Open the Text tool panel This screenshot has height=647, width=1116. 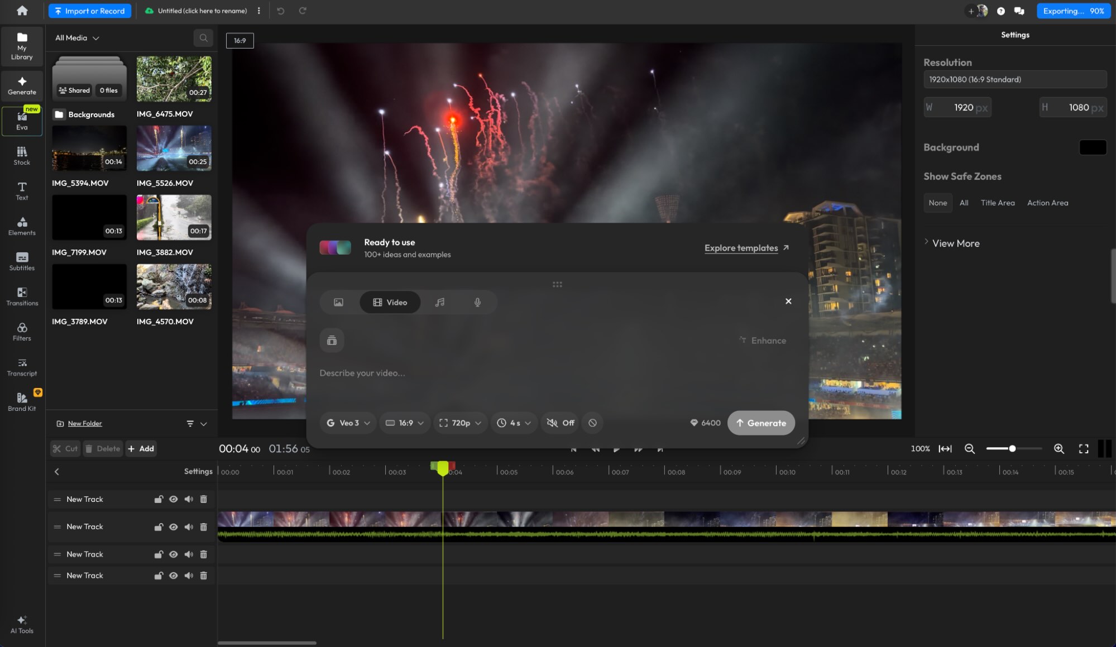point(22,191)
